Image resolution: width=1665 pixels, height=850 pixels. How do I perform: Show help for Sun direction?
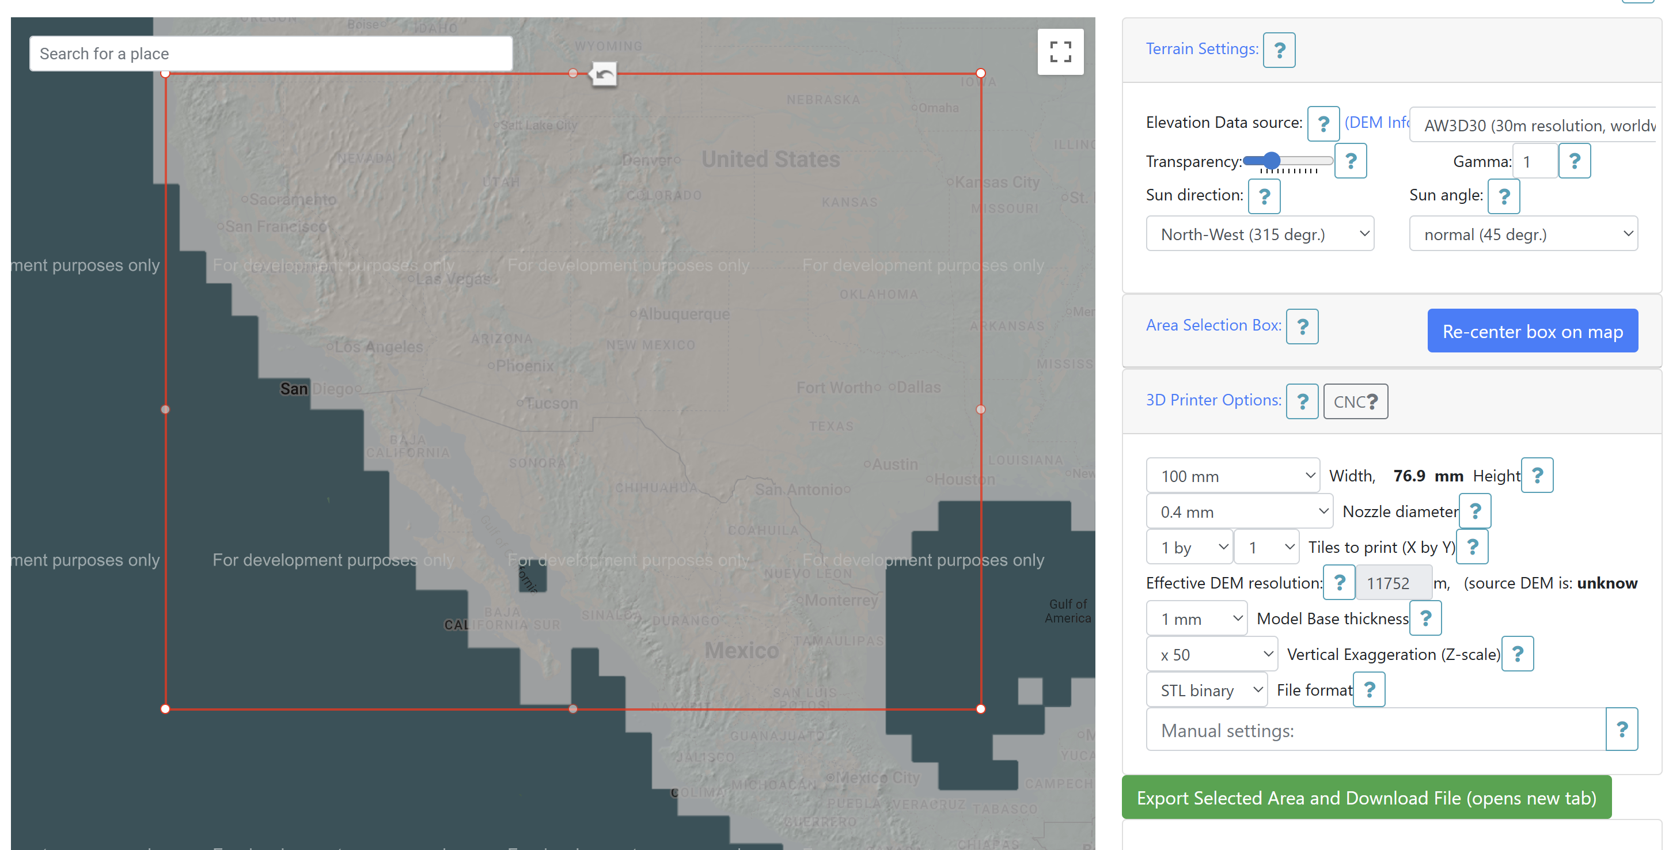[x=1264, y=196]
